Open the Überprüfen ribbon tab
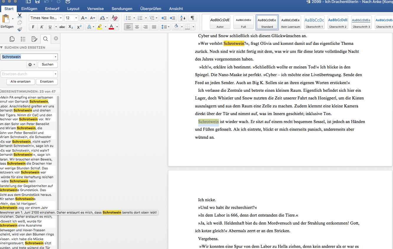The width and height of the screenshot is (393, 249). point(151,9)
